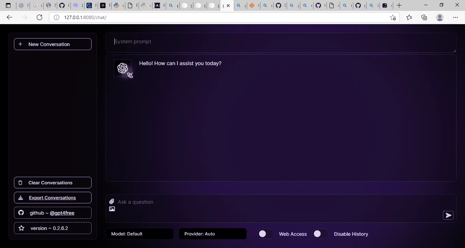Switch to the colorful Python logo tab
Viewport: 465px width, 248px height.
(x=118, y=5)
